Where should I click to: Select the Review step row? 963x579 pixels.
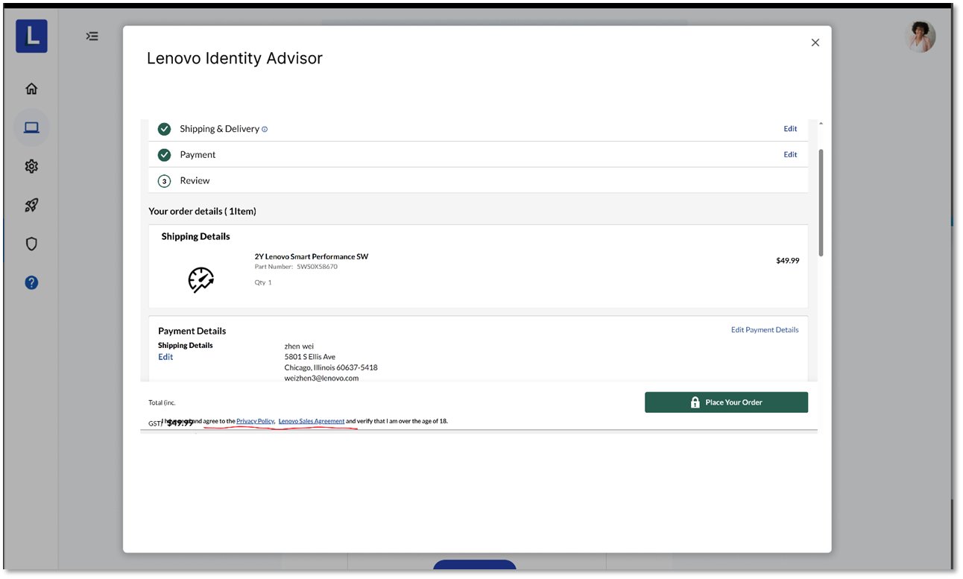[479, 181]
